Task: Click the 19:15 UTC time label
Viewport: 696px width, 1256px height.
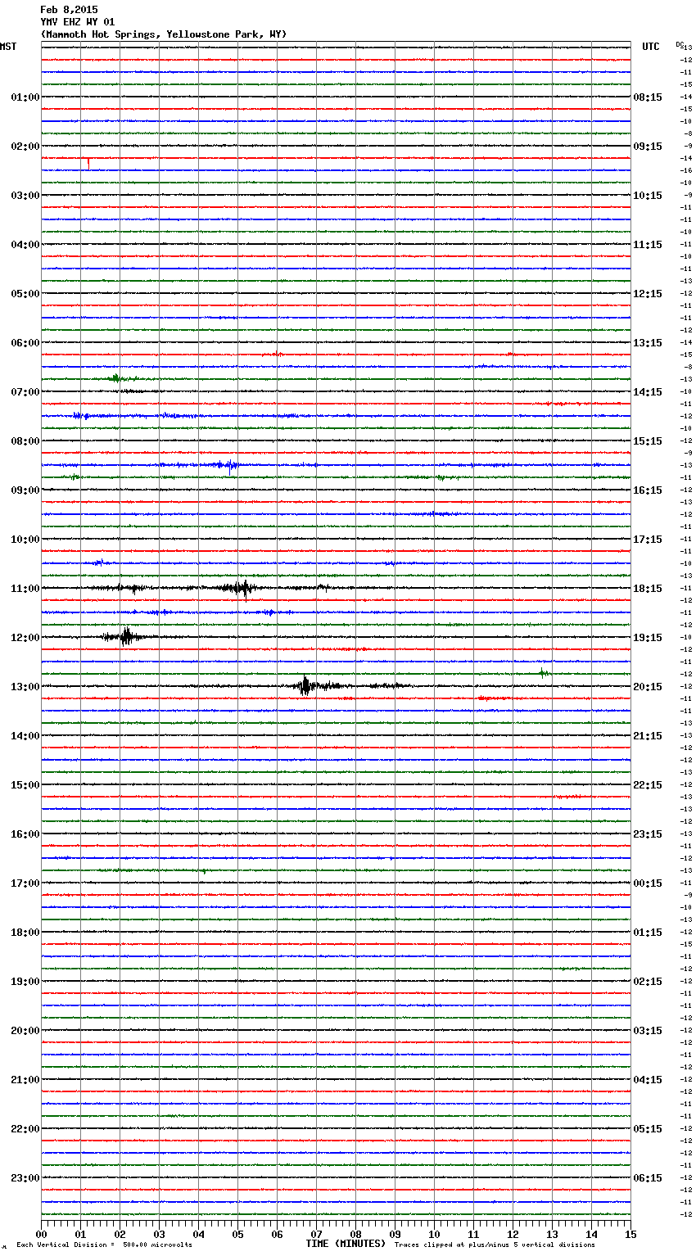Action: point(648,638)
